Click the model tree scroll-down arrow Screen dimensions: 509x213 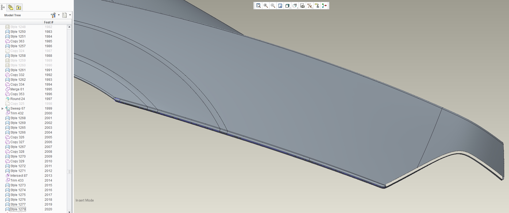pyautogui.click(x=69, y=212)
